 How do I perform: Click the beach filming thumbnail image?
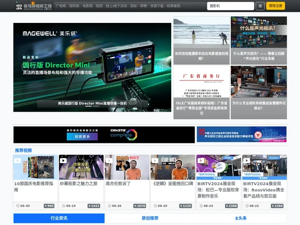click(202, 32)
